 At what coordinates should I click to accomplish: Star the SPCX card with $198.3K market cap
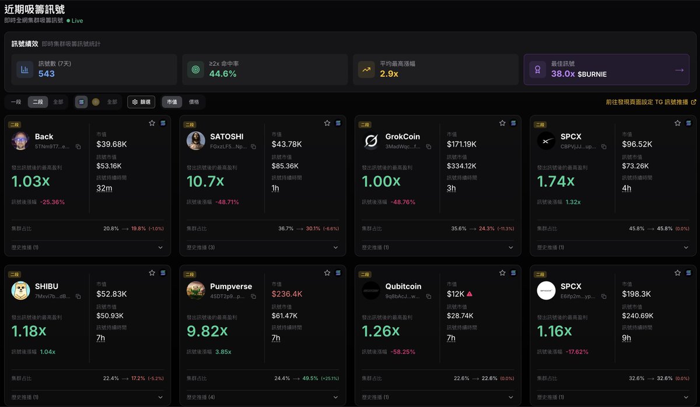pyautogui.click(x=677, y=273)
